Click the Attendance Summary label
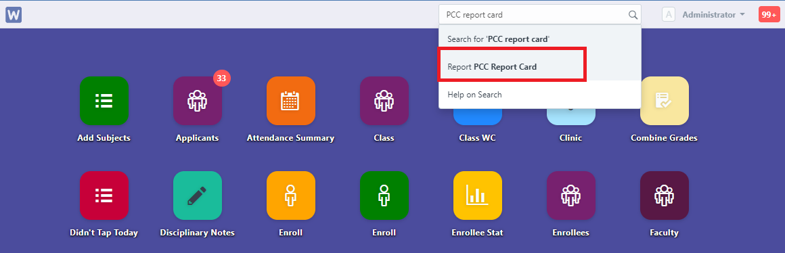Image resolution: width=785 pixels, height=253 pixels. (x=291, y=138)
